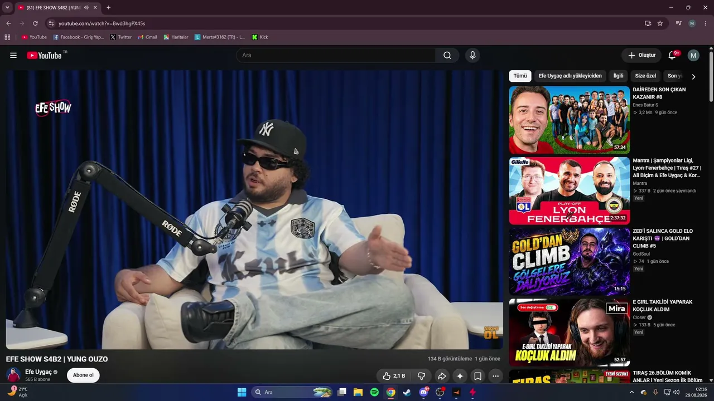Screen dimensions: 714x401
Task: Open the Gmail bookmark
Action: (147, 37)
